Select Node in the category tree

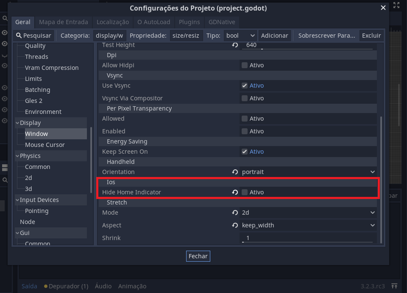tap(27, 222)
